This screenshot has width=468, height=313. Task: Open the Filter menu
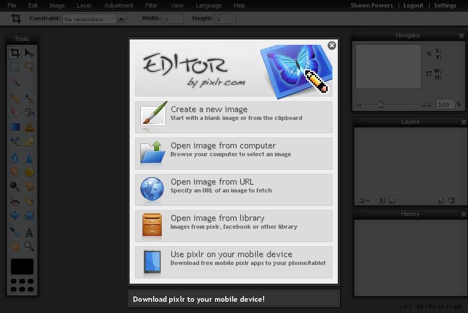[x=152, y=5]
